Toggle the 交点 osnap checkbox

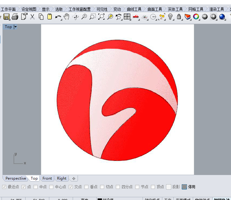click(71, 187)
